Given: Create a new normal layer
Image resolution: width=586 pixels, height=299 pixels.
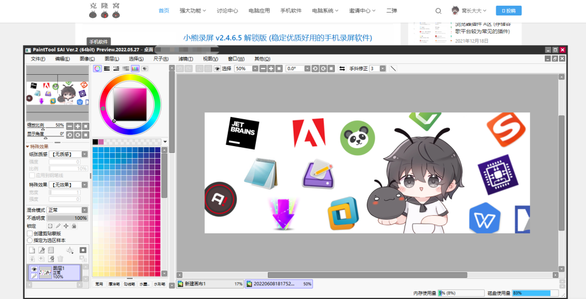Looking at the screenshot, I should pyautogui.click(x=32, y=250).
